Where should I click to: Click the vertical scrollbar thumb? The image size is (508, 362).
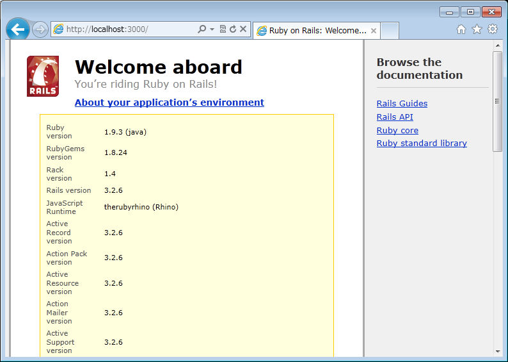point(497,101)
